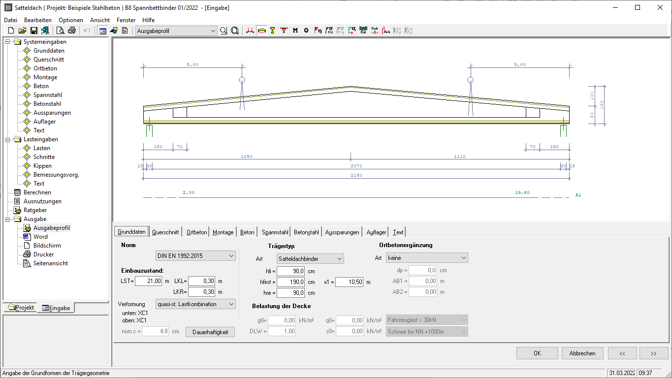
Task: Click the Dub toolbar icon
Action: 375,31
